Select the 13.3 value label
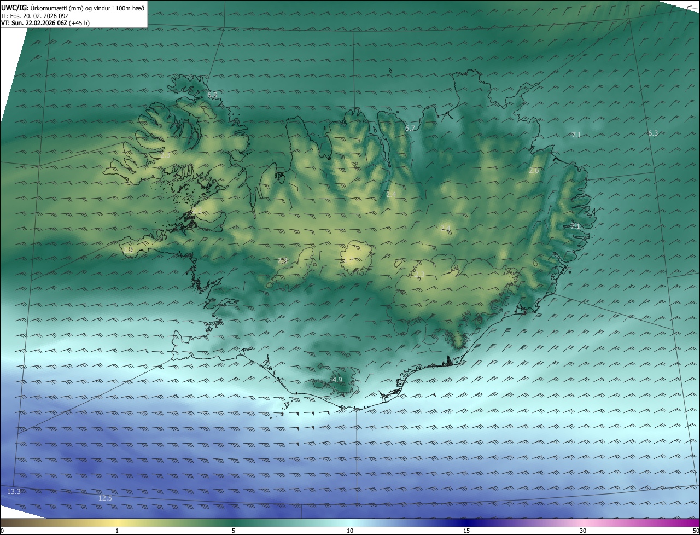The image size is (700, 535). tap(14, 492)
